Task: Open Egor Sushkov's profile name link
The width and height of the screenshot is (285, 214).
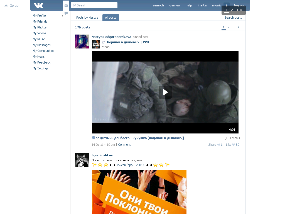Action: [102, 155]
